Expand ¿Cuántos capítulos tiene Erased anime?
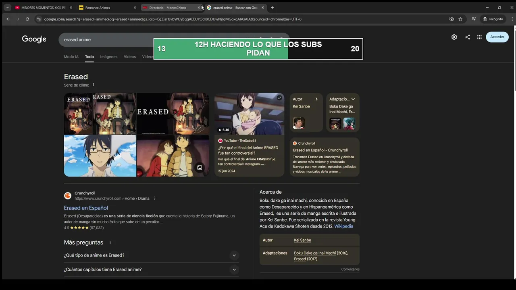516x290 pixels. pos(151,269)
